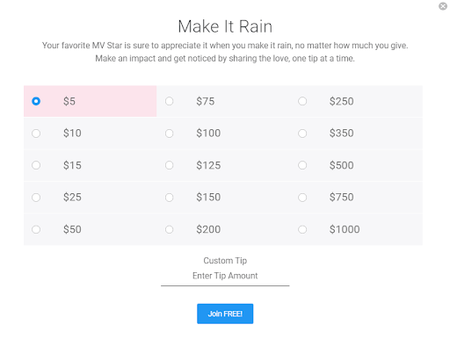Click the $1000 label text
Screen dimensions: 450x339
click(345, 229)
